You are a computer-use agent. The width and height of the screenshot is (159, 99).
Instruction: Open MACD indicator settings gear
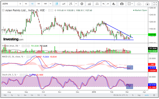click(x=31, y=57)
